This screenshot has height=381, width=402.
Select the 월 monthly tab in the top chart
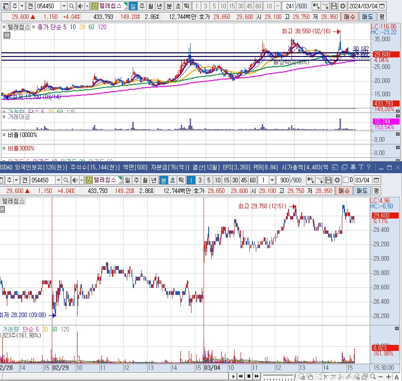(x=150, y=6)
